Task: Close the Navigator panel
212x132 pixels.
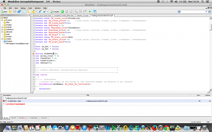Action: tap(29, 15)
